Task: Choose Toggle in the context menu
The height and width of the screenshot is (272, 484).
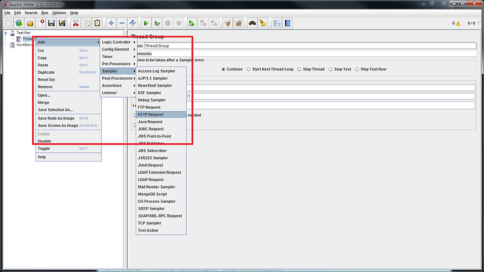Action: point(68,148)
